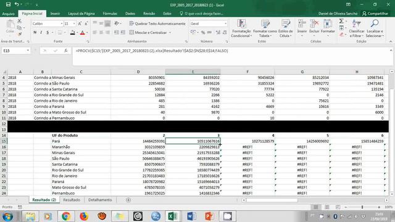The width and height of the screenshot is (395, 222).
Task: Switch to Page Layout view icon
Action: pos(326,207)
